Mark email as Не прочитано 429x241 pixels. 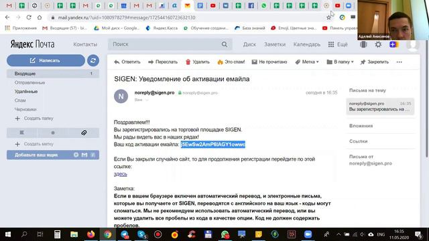269,62
